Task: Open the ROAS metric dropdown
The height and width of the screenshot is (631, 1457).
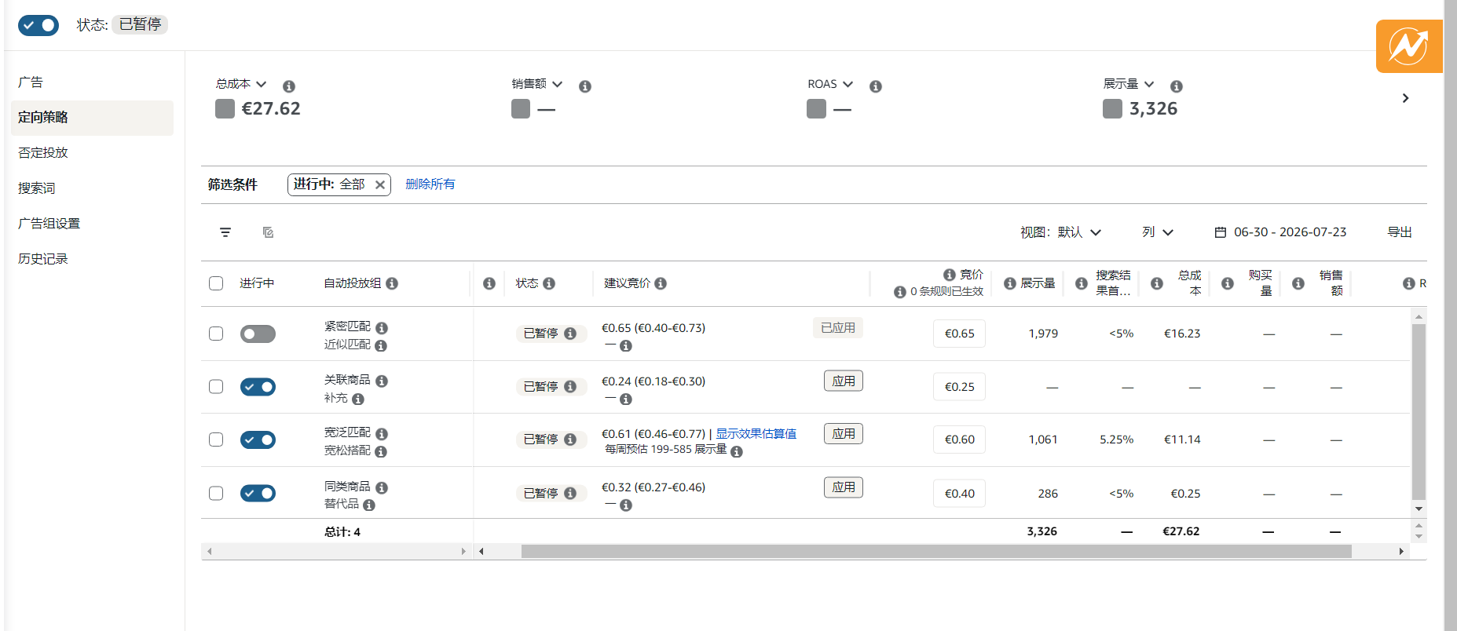Action: click(830, 84)
